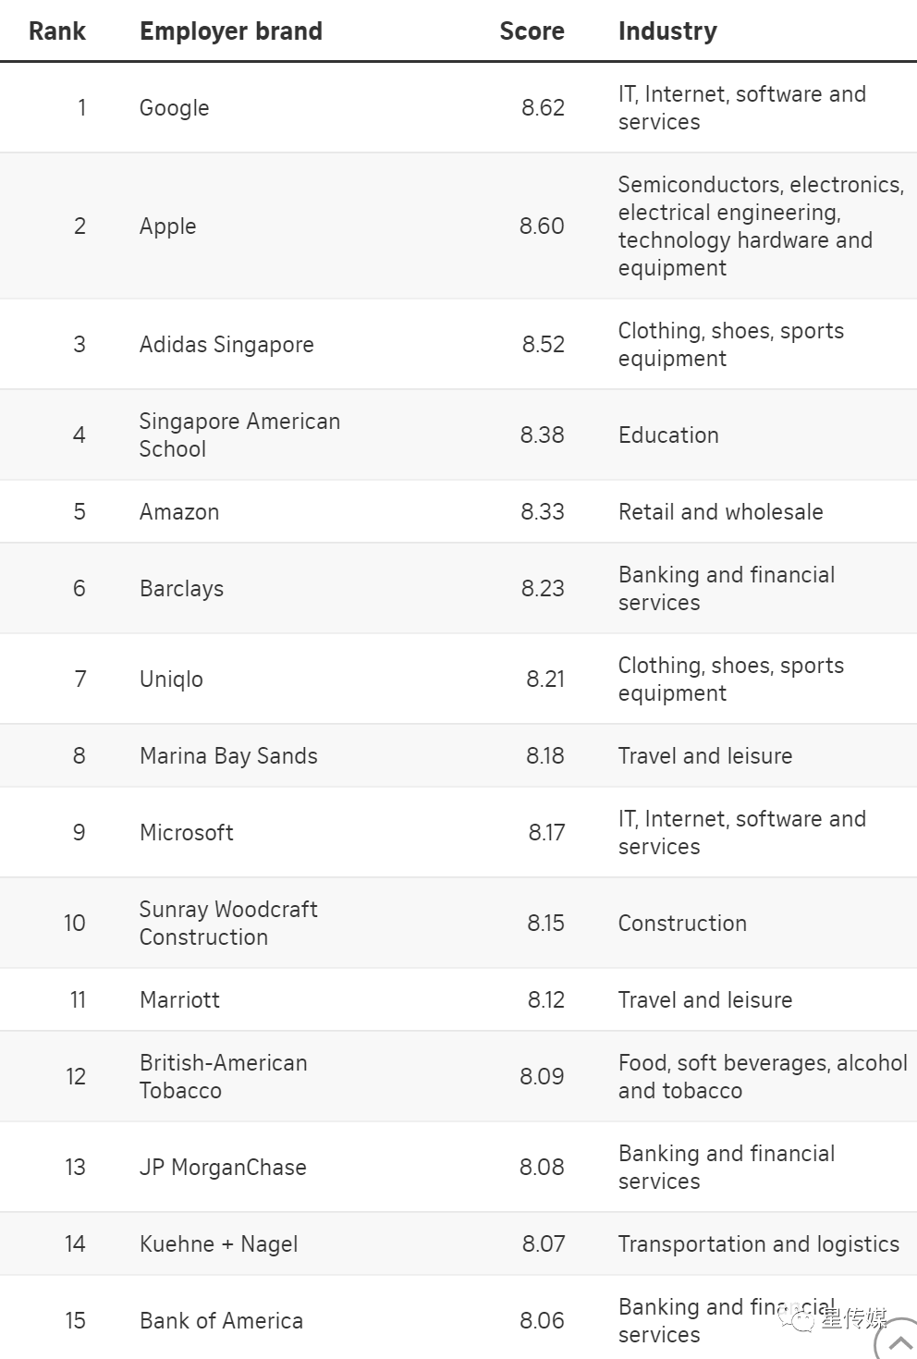Open the Singapore American School entry
This screenshot has height=1359, width=917.
(239, 435)
